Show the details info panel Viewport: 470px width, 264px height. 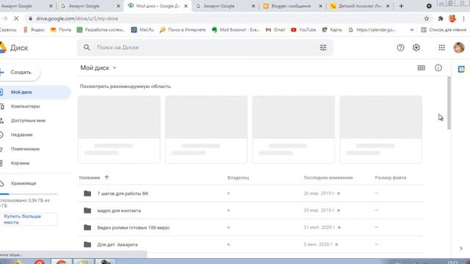click(438, 68)
